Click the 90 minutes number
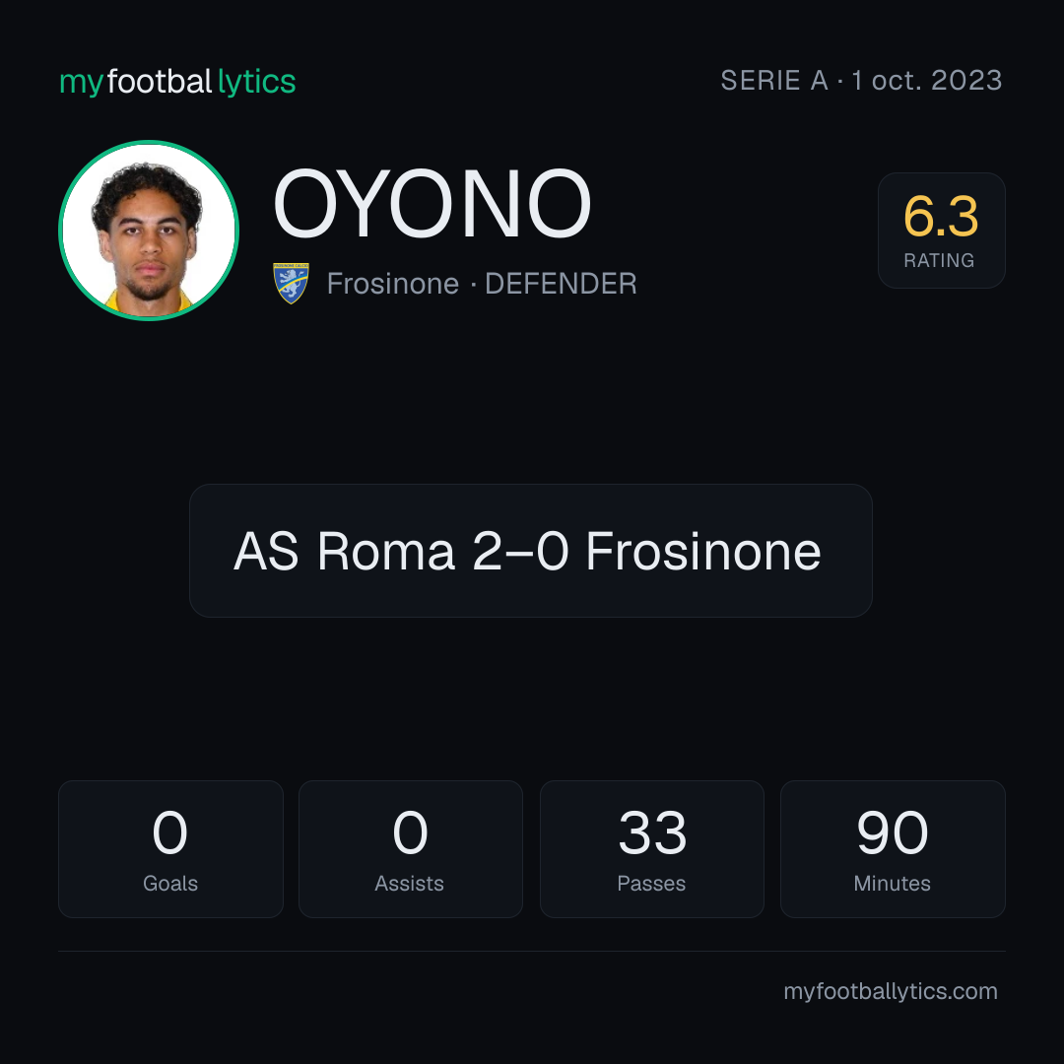1064x1064 pixels. pyautogui.click(x=893, y=832)
